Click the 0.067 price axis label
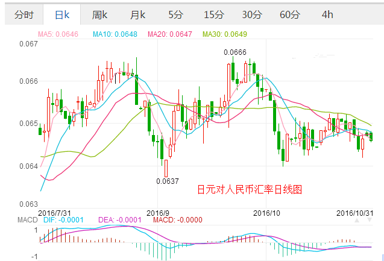Viewport: 384px width, 261px height. 29,44
